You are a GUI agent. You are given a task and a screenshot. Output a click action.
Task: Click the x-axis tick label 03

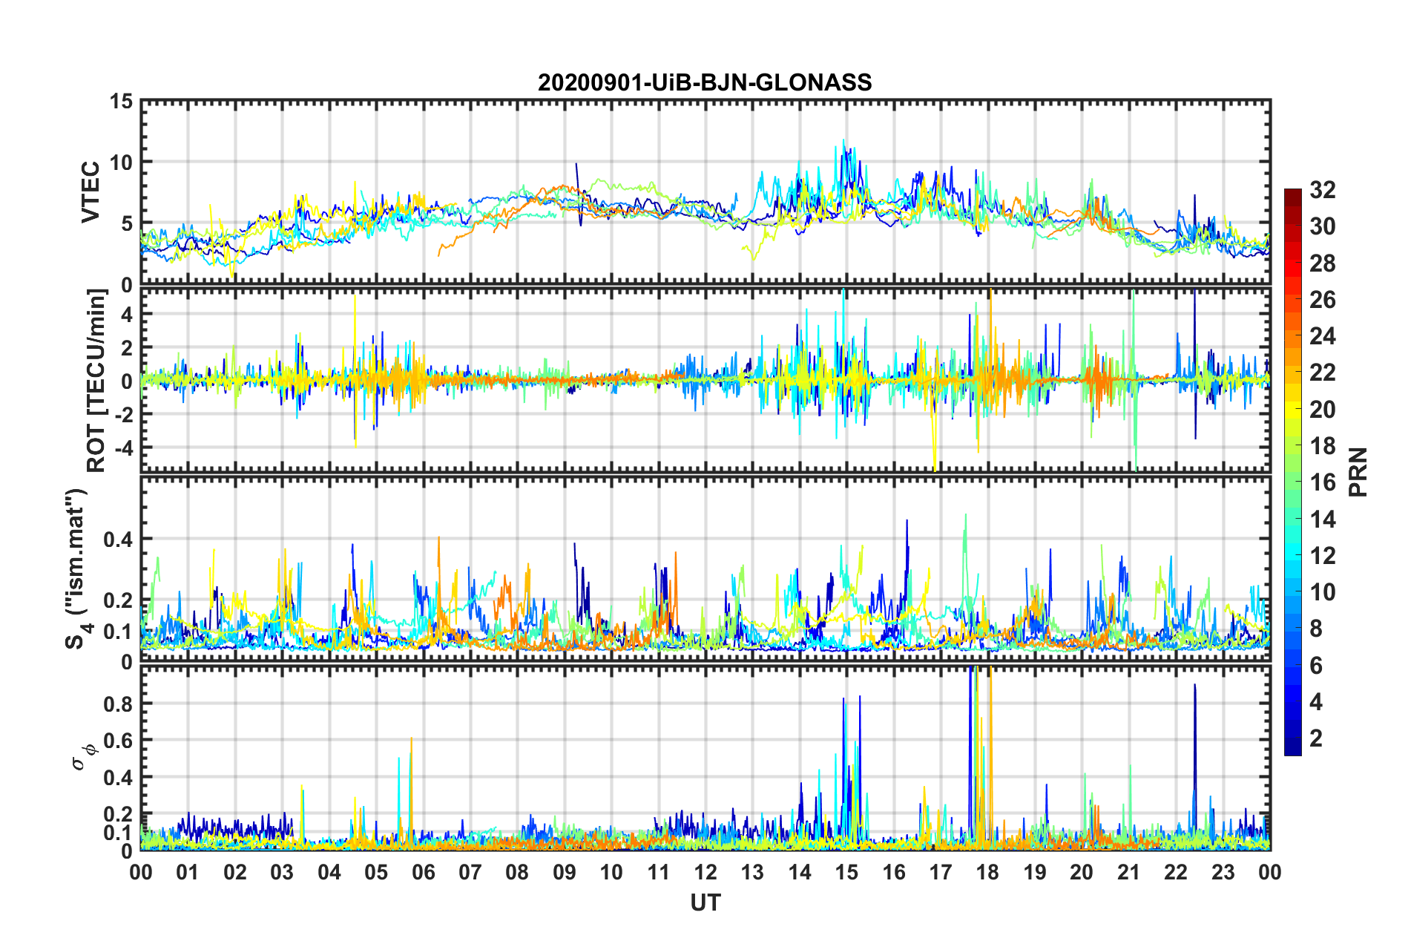point(282,871)
